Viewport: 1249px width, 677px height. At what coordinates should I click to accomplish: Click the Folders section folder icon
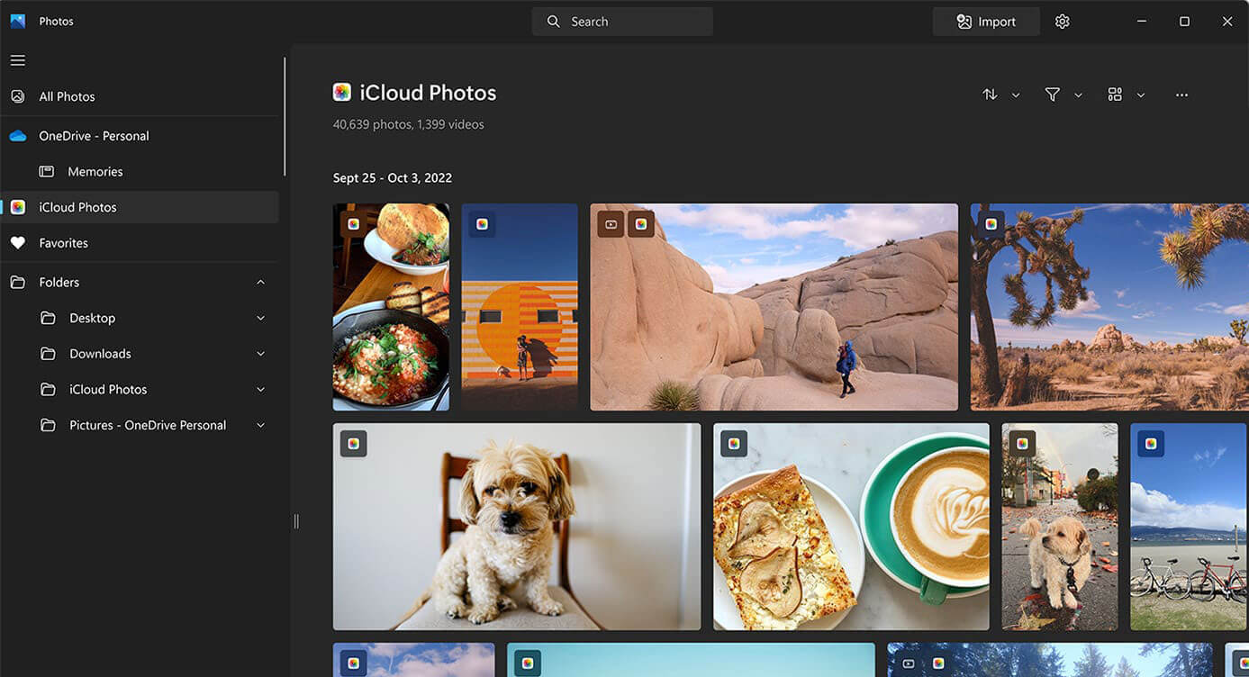point(18,283)
